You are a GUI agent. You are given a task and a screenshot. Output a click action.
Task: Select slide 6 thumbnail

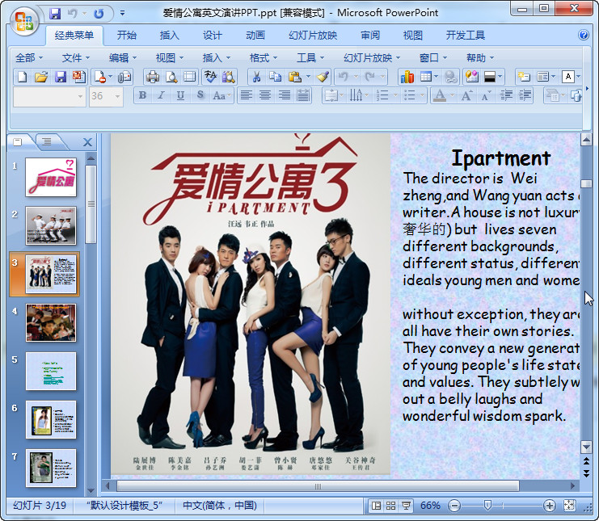point(51,419)
